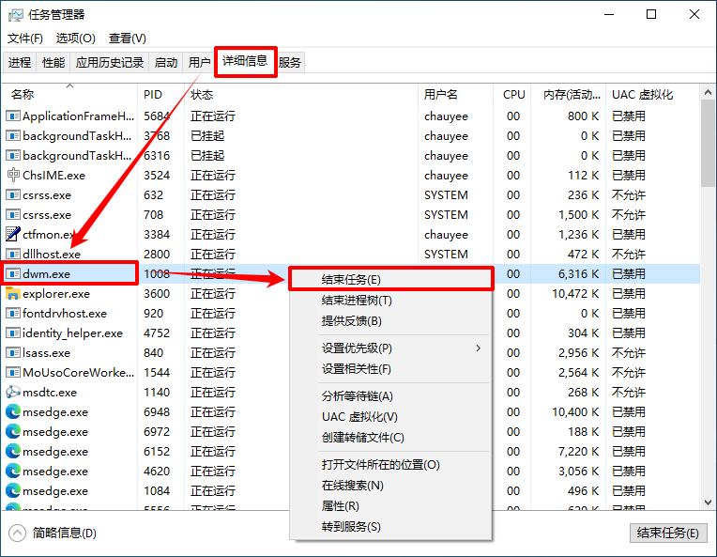The image size is (717, 557).
Task: Click Edge icon of msedge.exe PID 1084
Action: coord(13,490)
